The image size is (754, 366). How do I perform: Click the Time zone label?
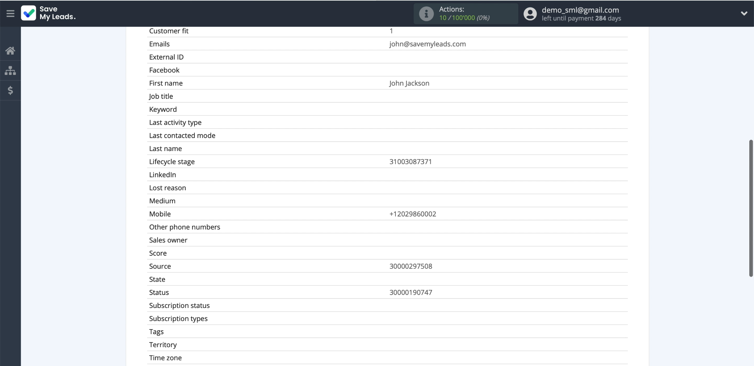coord(165,358)
